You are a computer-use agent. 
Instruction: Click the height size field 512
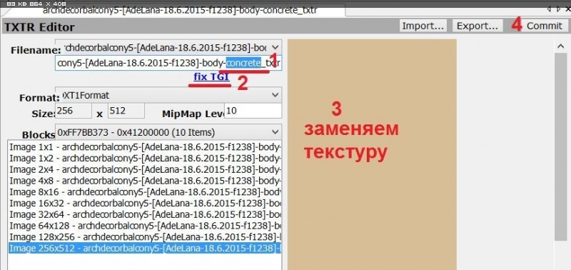[126, 111]
